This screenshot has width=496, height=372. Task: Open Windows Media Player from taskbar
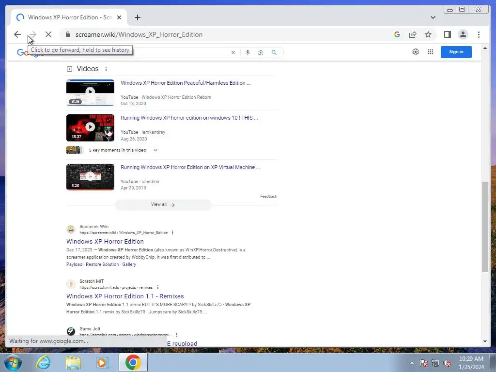pos(103,362)
